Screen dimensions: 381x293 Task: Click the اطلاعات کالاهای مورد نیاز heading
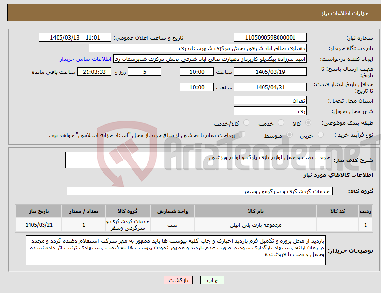[x=338, y=175]
